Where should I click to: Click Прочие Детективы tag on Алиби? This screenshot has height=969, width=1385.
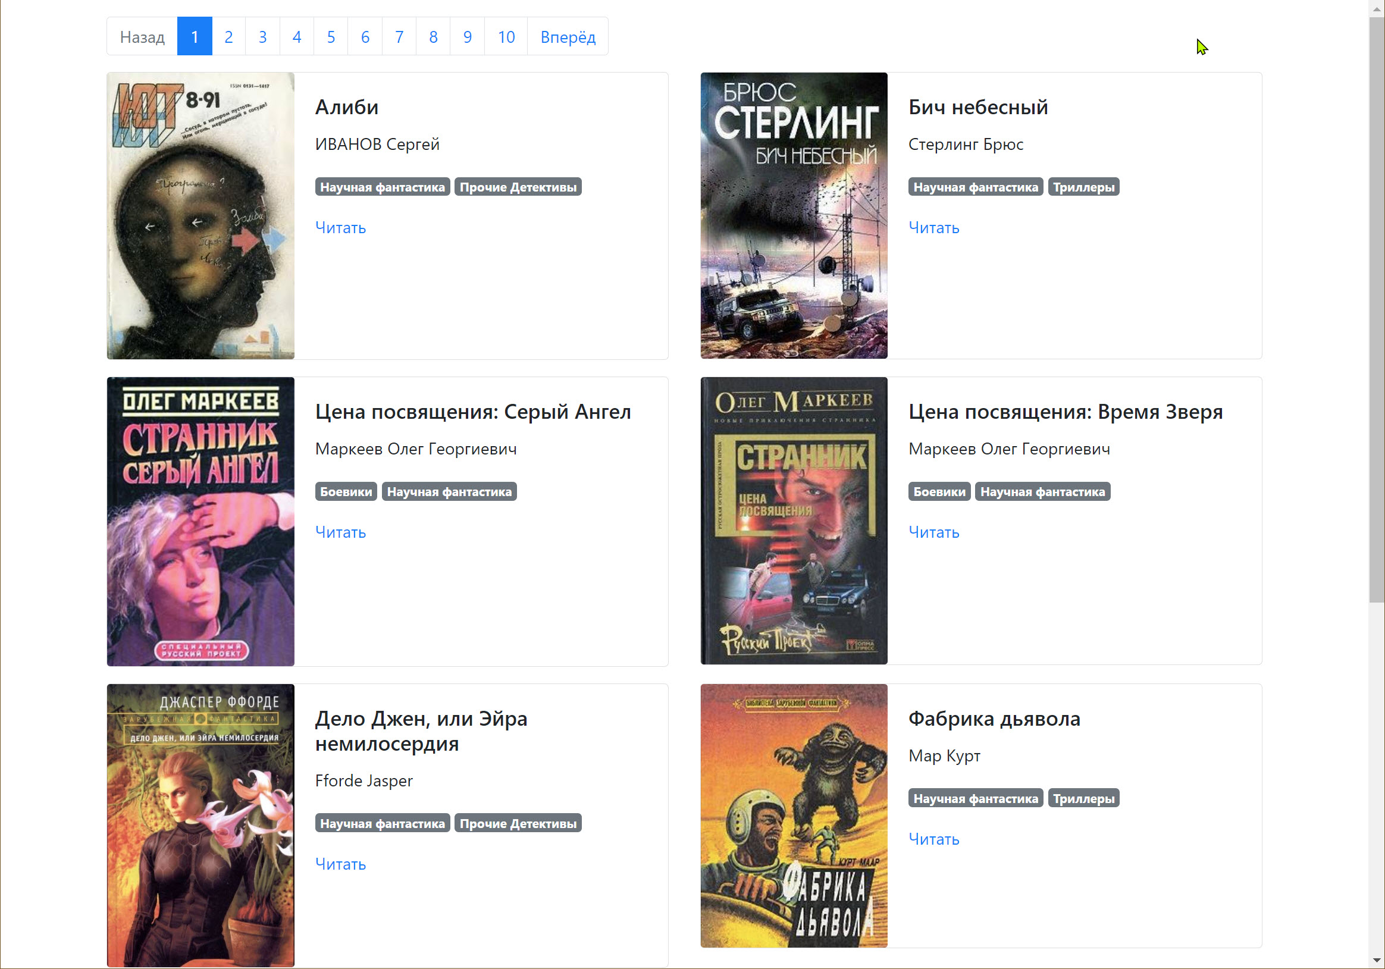(518, 187)
